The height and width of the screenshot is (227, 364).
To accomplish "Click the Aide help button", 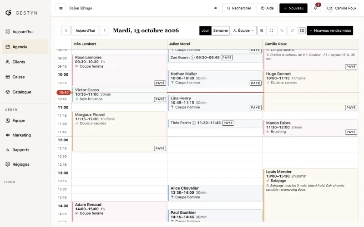I will [x=267, y=8].
